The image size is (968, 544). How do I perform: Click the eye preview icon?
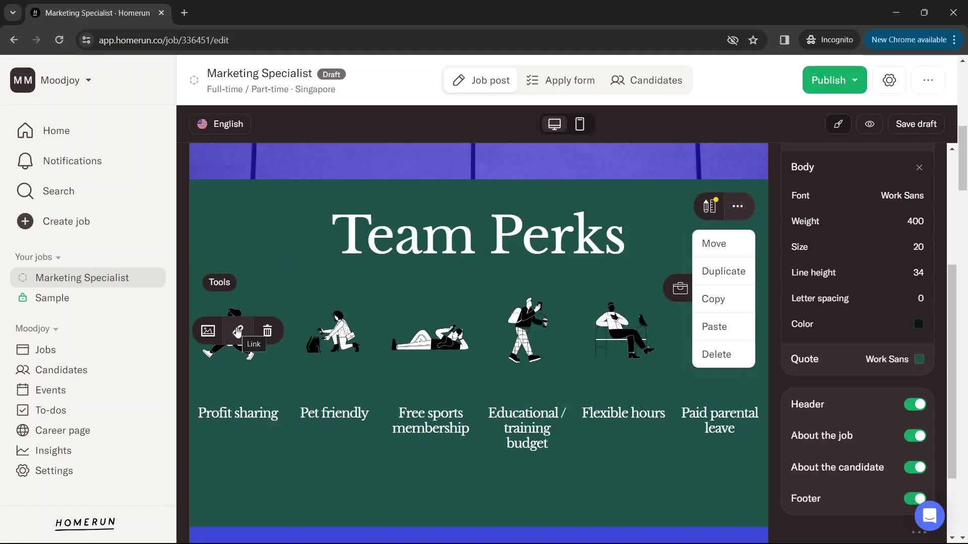(869, 123)
